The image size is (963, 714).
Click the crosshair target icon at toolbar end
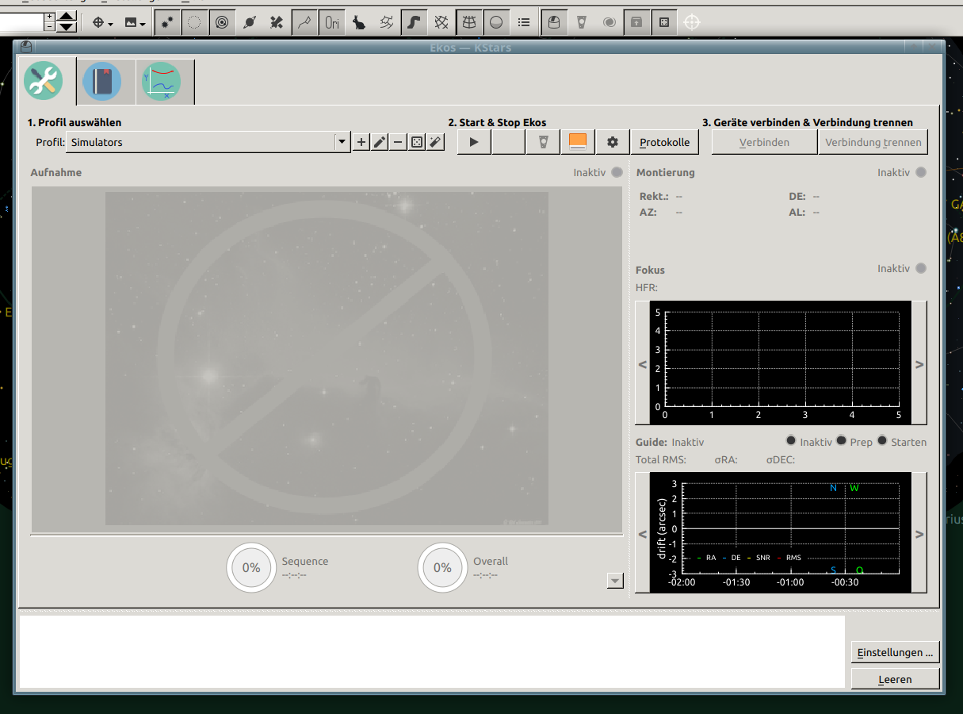[692, 22]
